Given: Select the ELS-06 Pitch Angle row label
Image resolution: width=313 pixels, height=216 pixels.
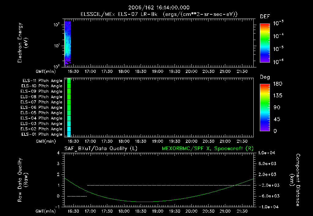Looking at the screenshot, I should (x=41, y=108).
